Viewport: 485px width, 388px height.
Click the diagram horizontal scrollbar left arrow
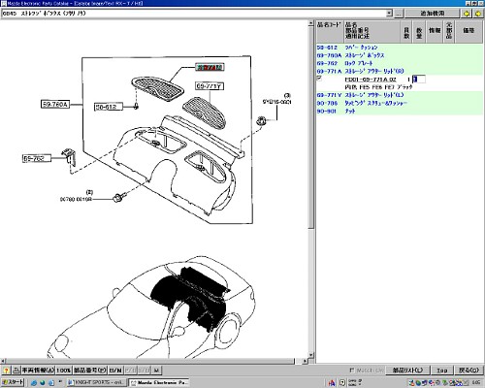click(3, 361)
